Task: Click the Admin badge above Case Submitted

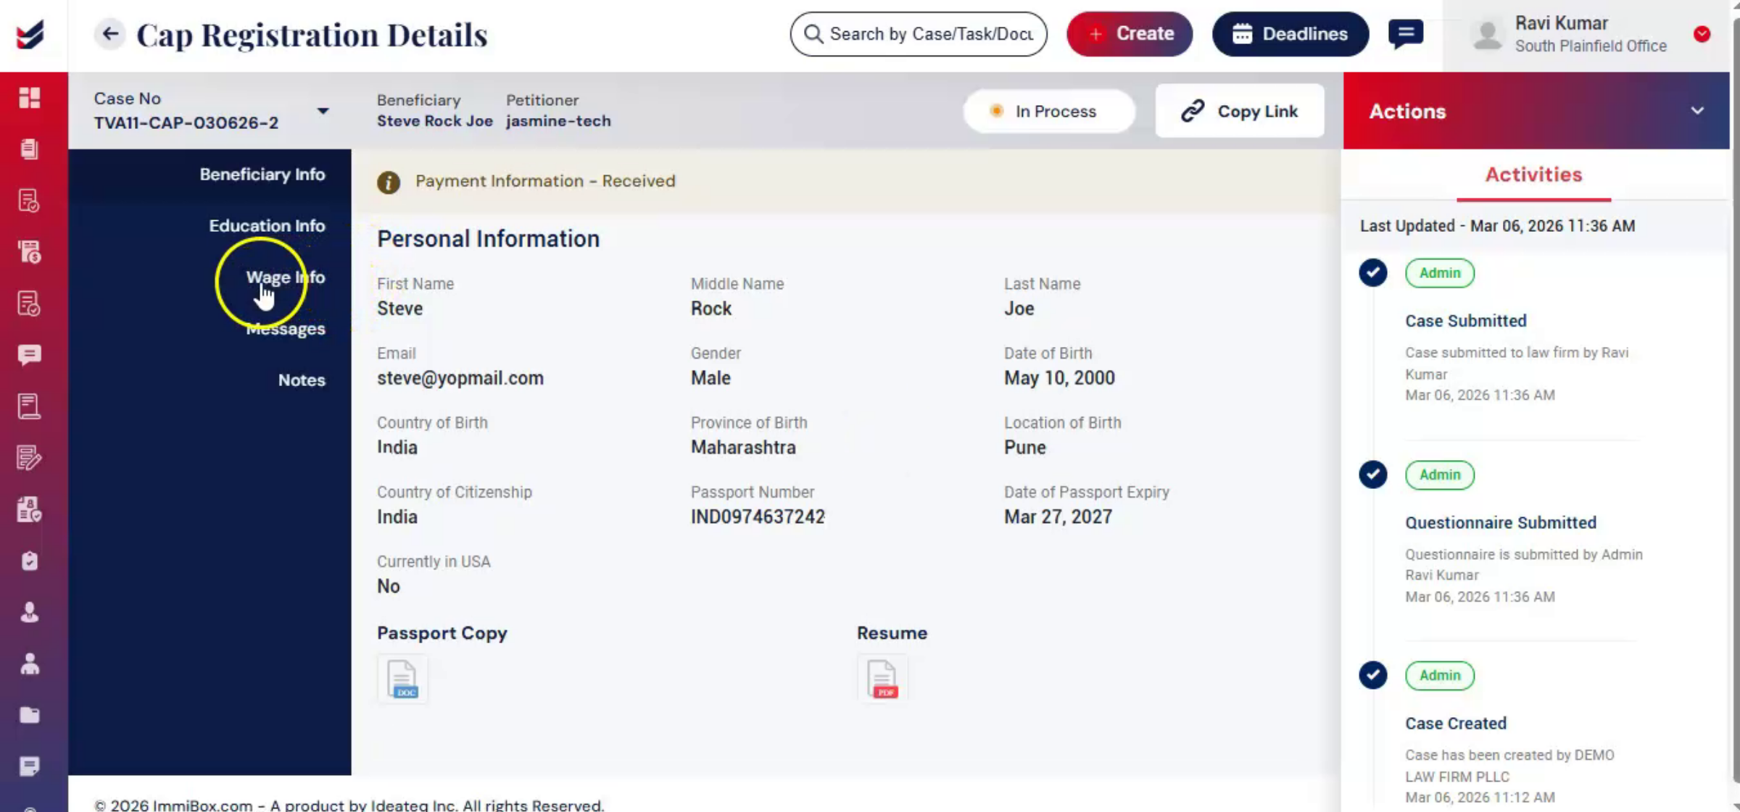Action: [1440, 273]
